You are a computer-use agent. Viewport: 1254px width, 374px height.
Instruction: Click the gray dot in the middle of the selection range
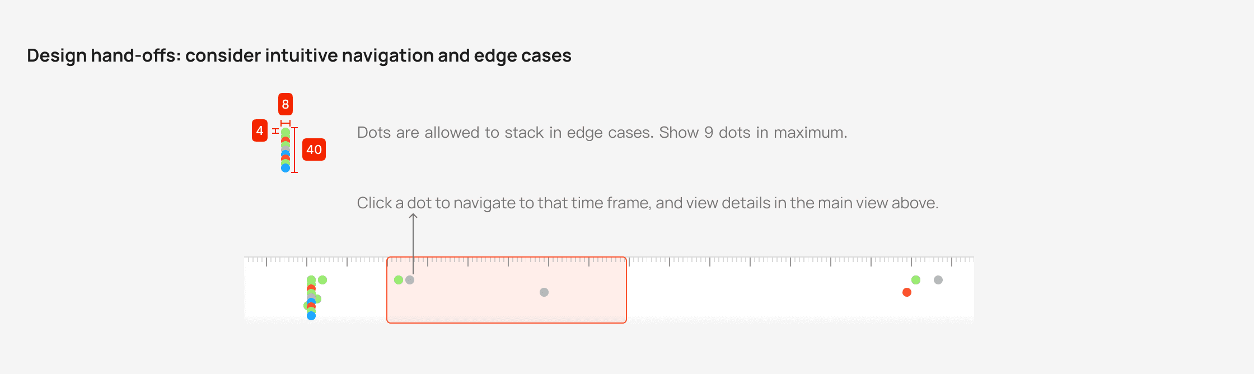(544, 292)
